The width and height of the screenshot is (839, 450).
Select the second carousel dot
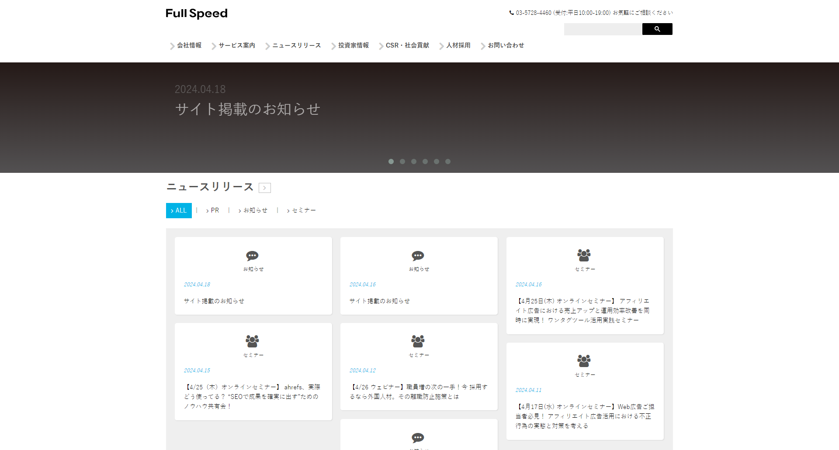tap(402, 161)
